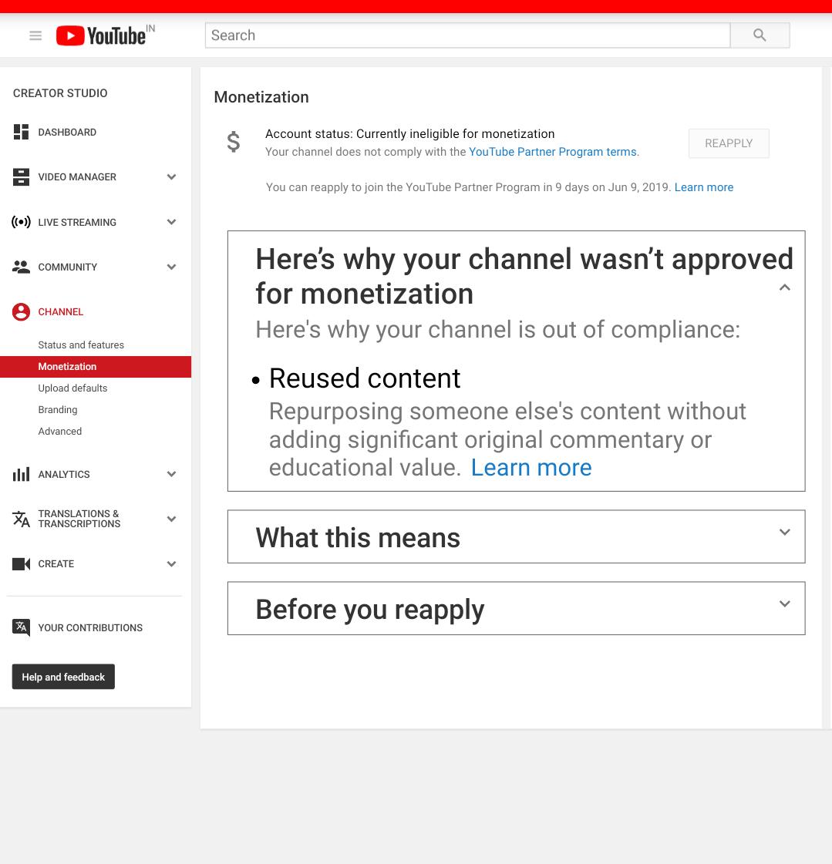Expand the Live Streaming section chevron
832x864 pixels.
click(x=171, y=222)
